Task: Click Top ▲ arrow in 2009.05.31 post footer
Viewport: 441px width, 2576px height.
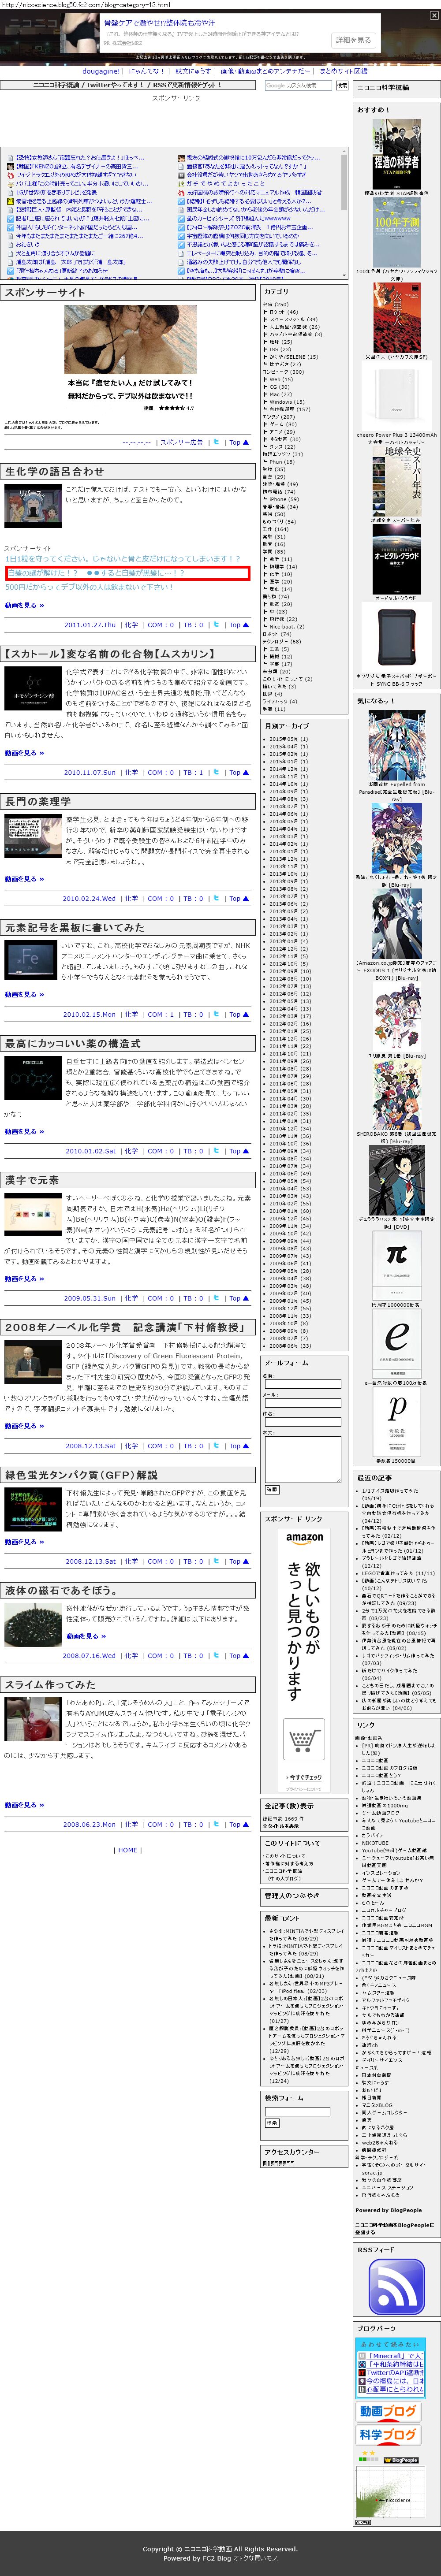Action: coord(238,1298)
